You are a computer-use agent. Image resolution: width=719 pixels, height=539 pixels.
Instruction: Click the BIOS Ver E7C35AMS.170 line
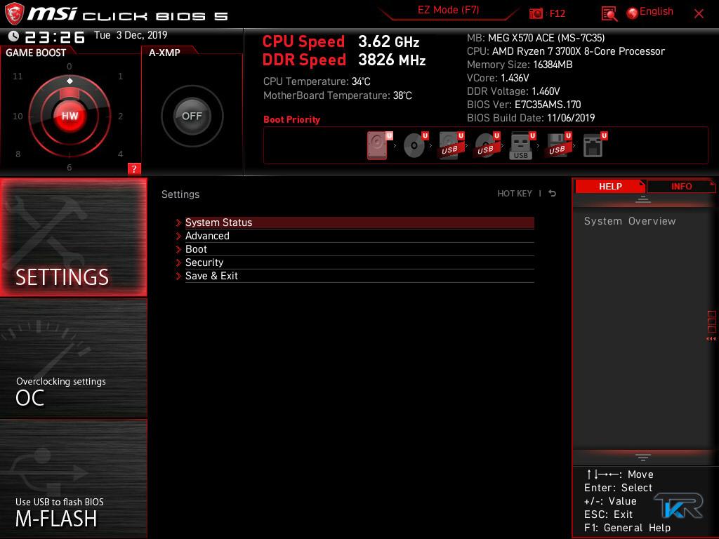coord(524,105)
